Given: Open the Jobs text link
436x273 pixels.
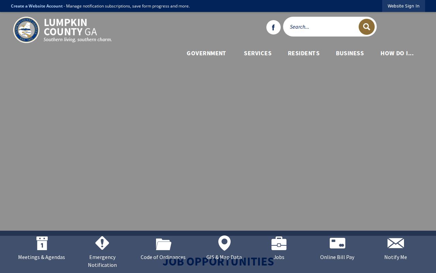Looking at the screenshot, I should (279, 257).
